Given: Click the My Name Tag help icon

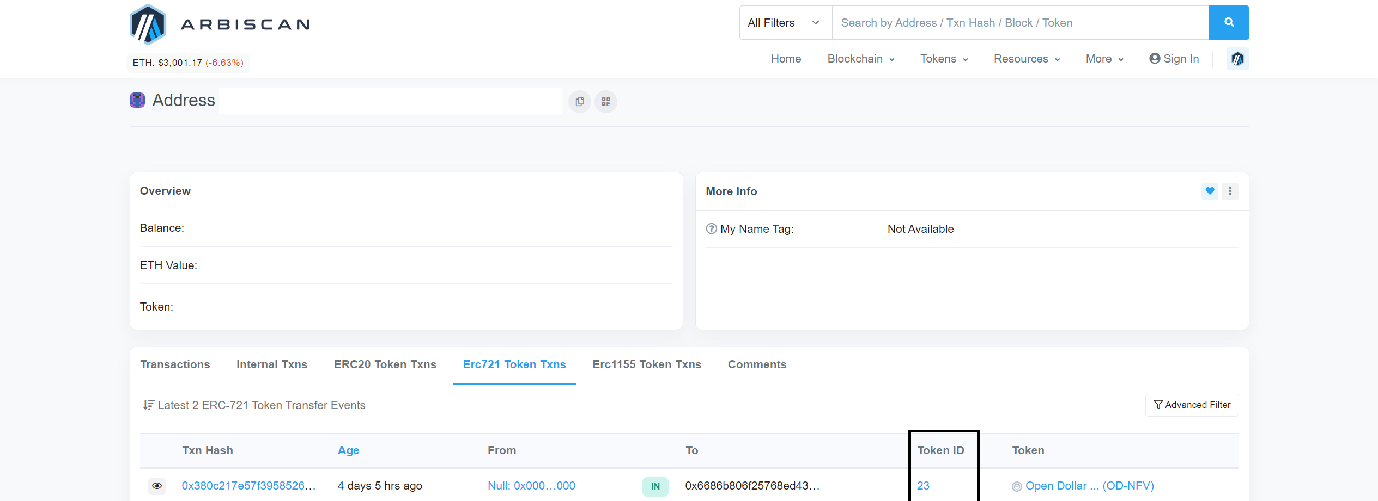Looking at the screenshot, I should click(x=711, y=229).
